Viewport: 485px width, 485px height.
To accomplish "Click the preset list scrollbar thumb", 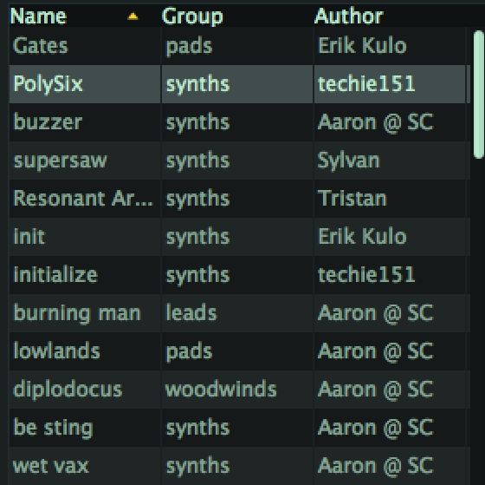I will pos(479,95).
